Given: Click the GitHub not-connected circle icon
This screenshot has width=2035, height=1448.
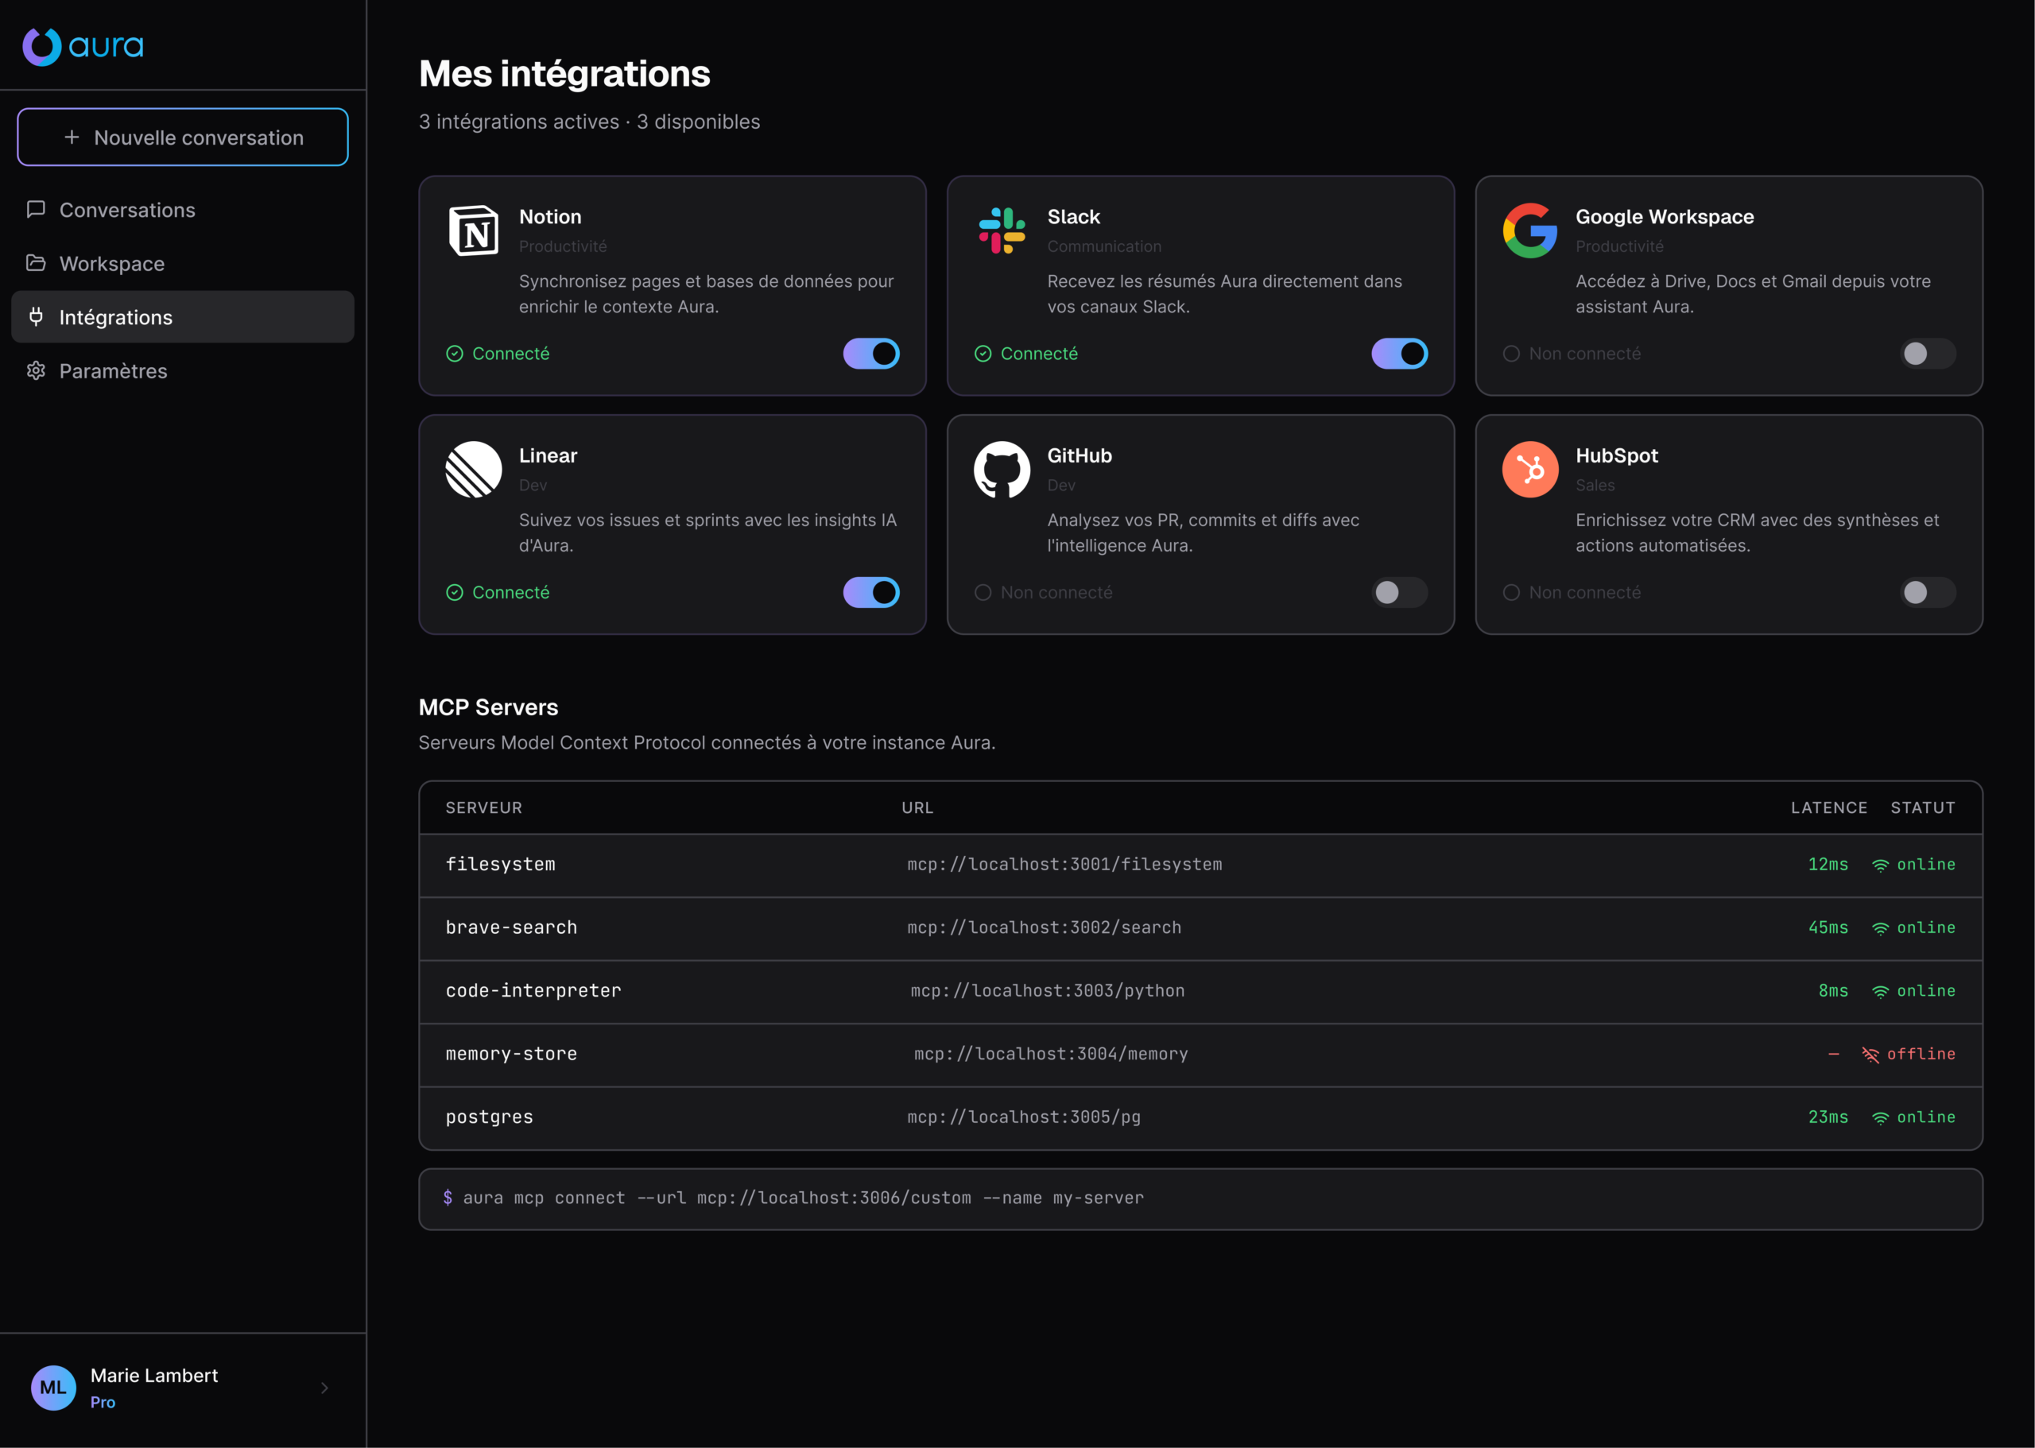Looking at the screenshot, I should [x=983, y=593].
